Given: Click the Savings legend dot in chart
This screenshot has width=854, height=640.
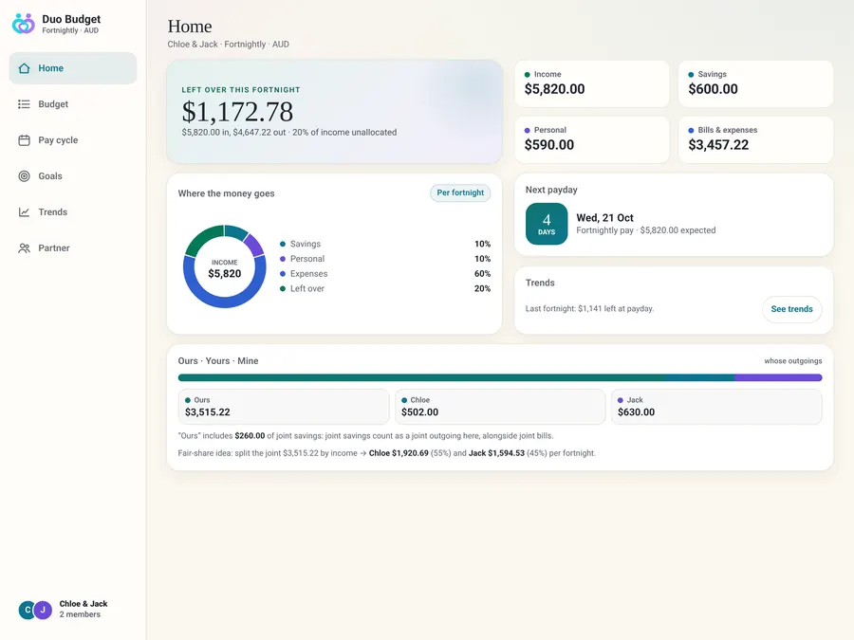Looking at the screenshot, I should click(x=283, y=244).
